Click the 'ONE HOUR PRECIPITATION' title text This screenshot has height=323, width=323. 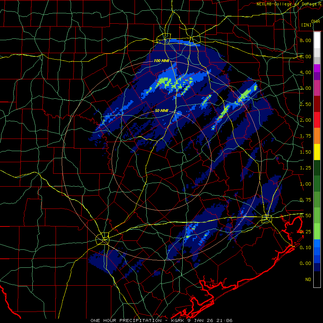pos(126,320)
